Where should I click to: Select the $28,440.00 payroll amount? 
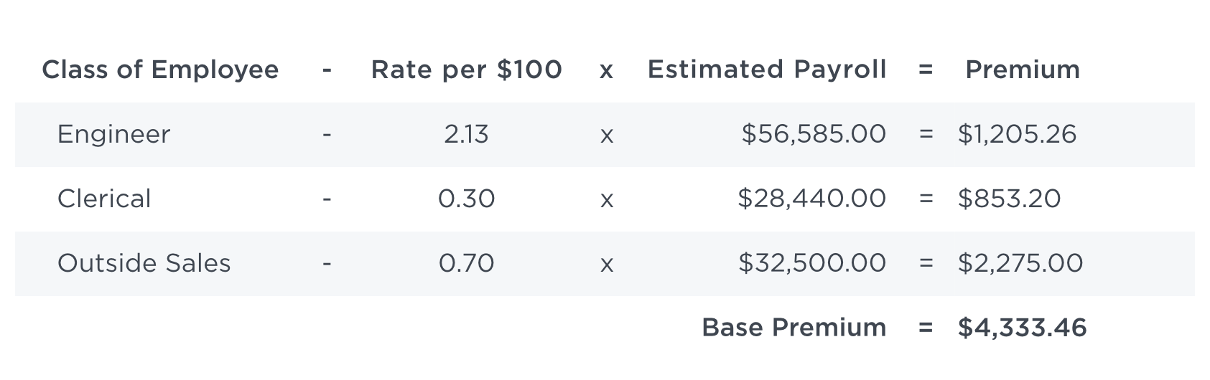812,199
